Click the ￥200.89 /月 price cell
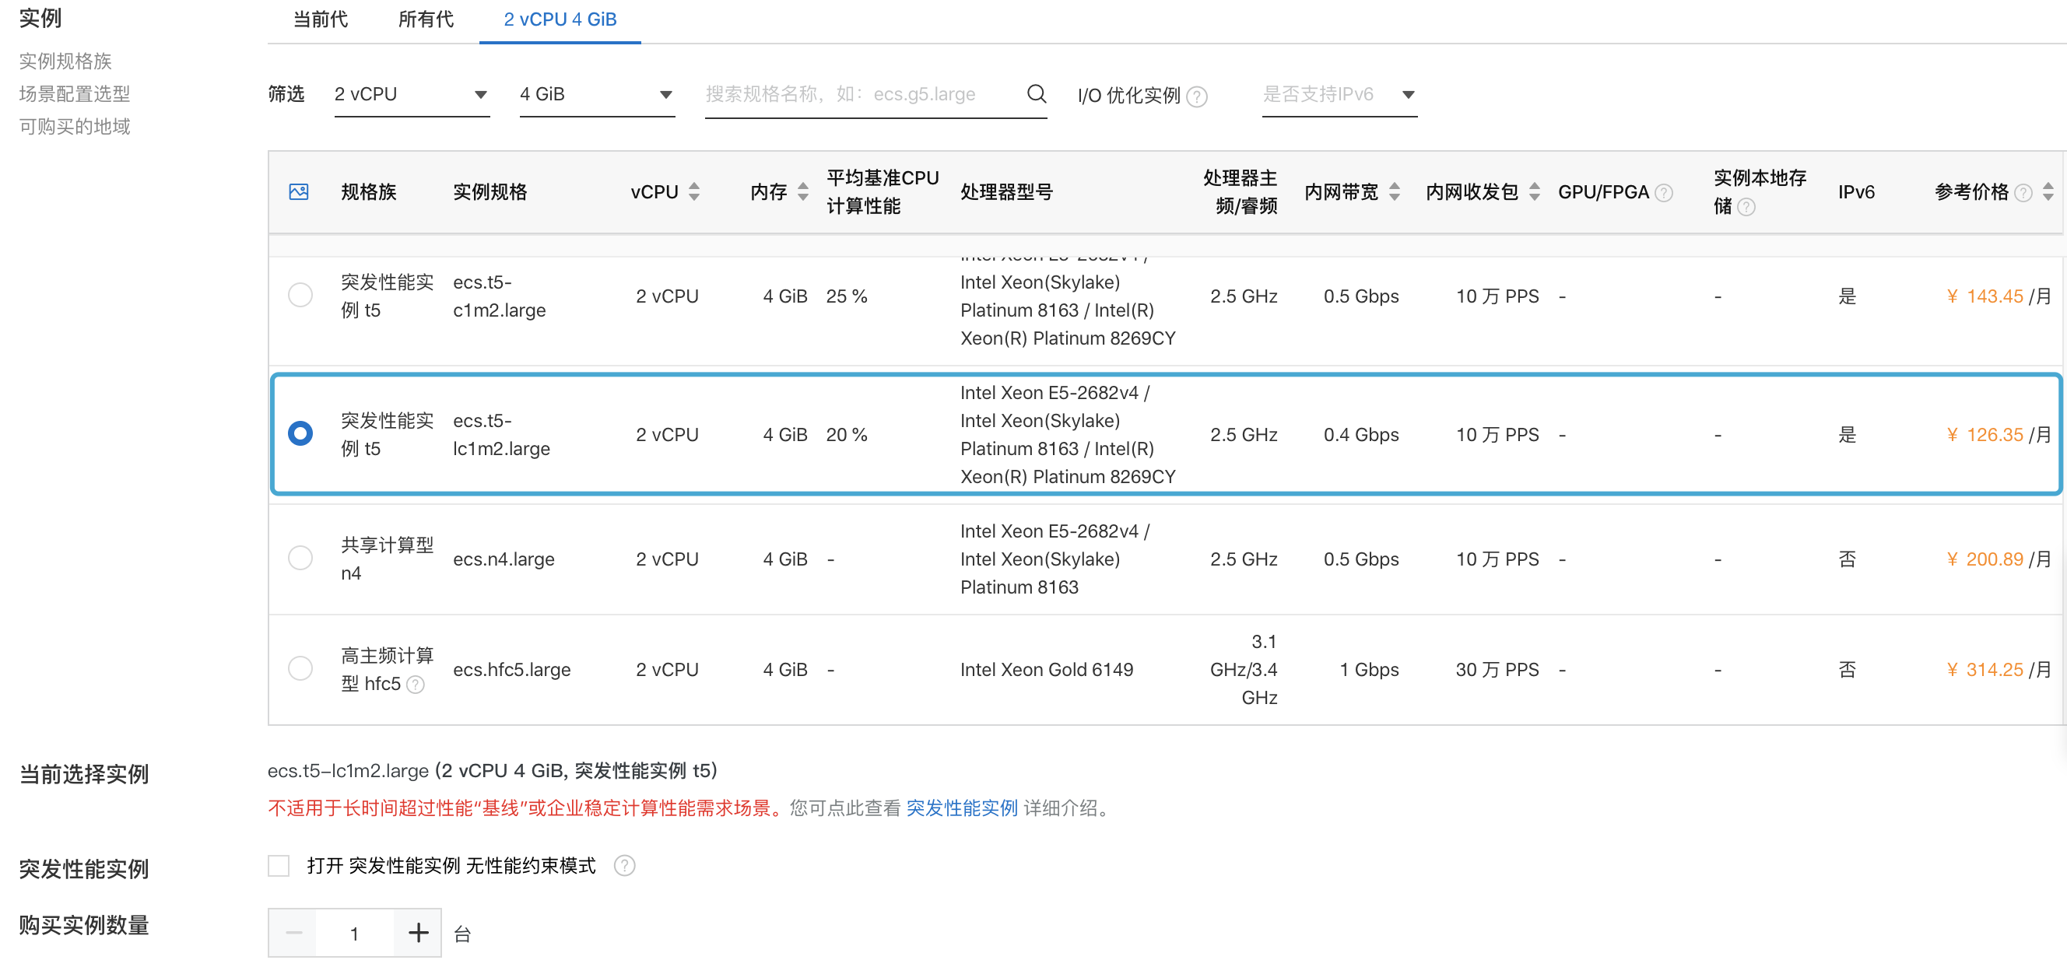 [x=1999, y=559]
